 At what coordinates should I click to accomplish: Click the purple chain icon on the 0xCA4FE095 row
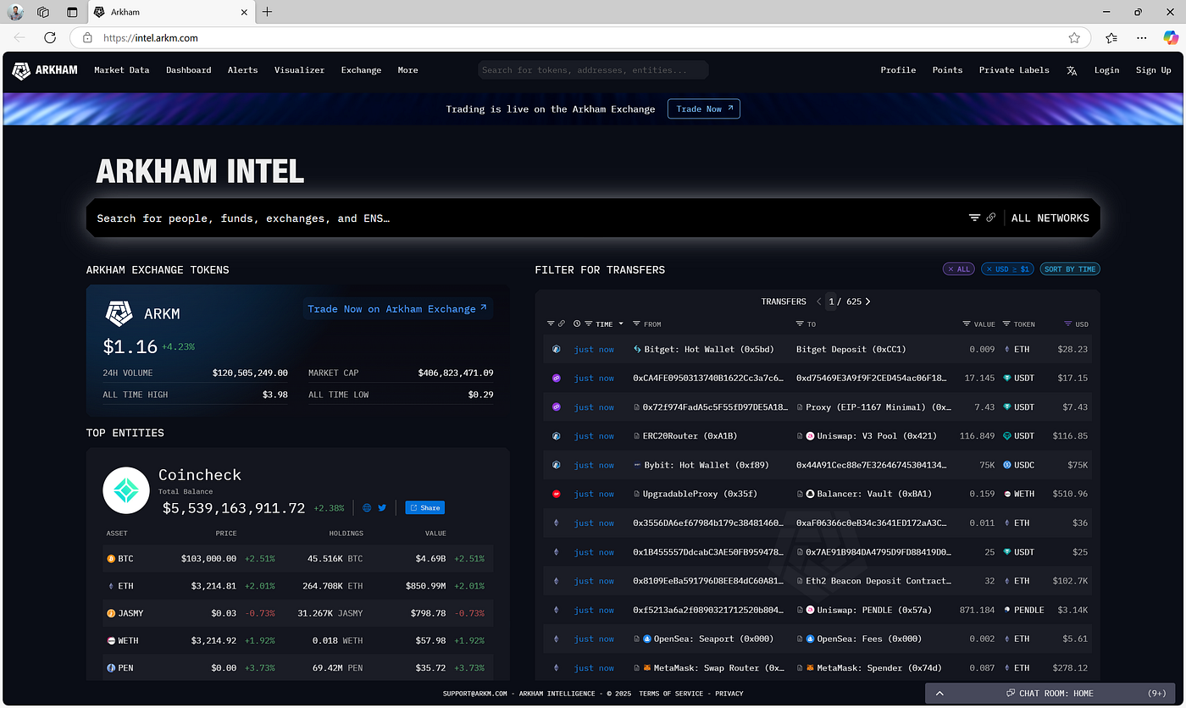[557, 378]
